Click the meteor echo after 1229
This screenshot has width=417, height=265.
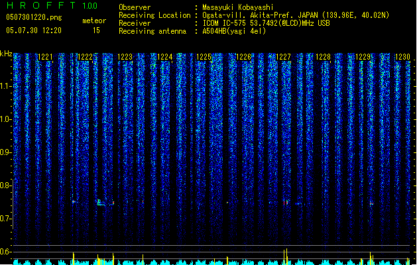[371, 203]
